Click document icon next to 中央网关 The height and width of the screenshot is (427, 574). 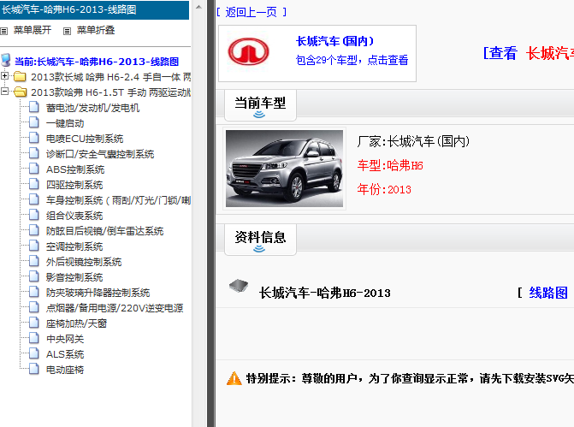click(34, 338)
